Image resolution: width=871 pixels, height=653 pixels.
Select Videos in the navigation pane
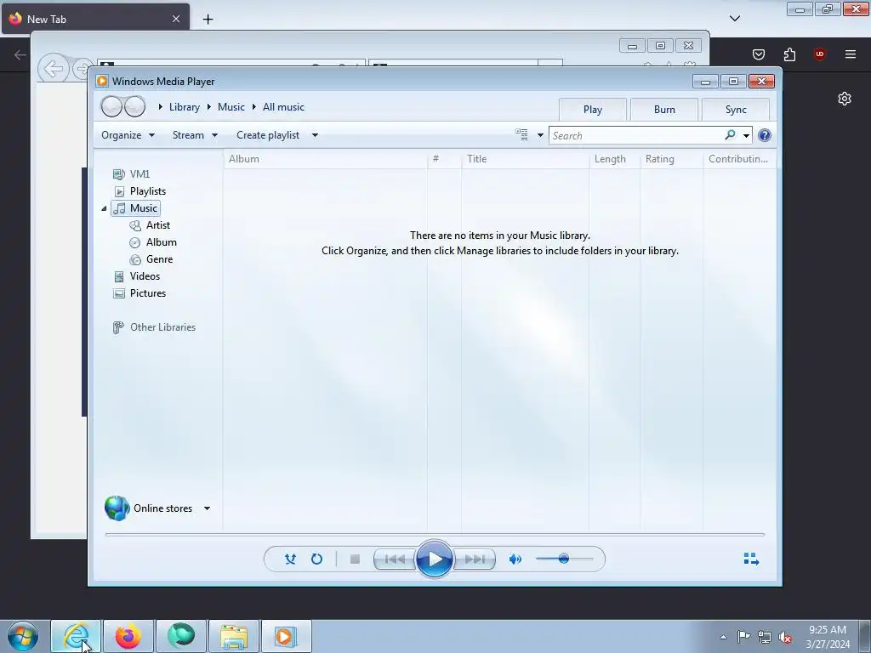pyautogui.click(x=137, y=276)
